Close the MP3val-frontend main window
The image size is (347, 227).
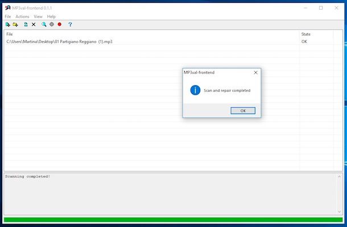coord(336,8)
